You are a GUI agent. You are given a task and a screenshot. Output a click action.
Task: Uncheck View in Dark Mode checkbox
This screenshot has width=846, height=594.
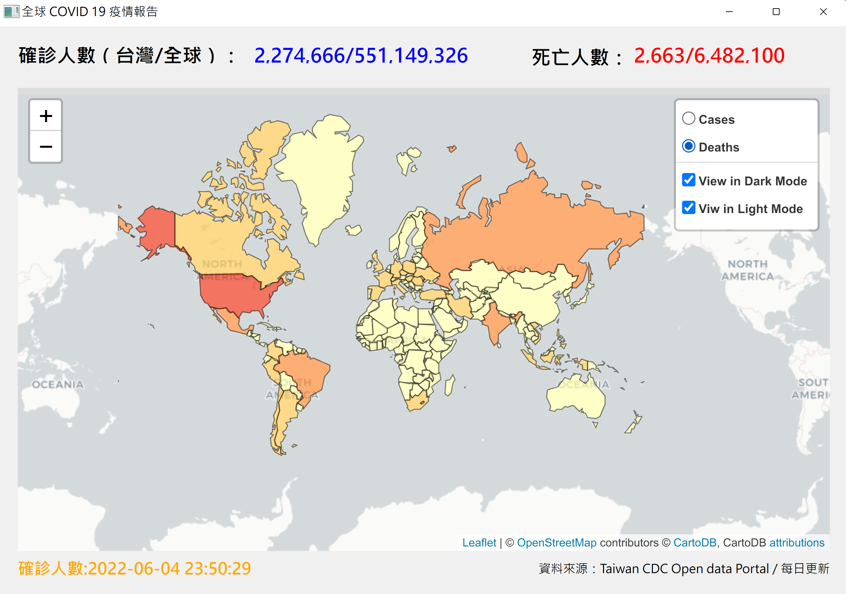tap(688, 180)
